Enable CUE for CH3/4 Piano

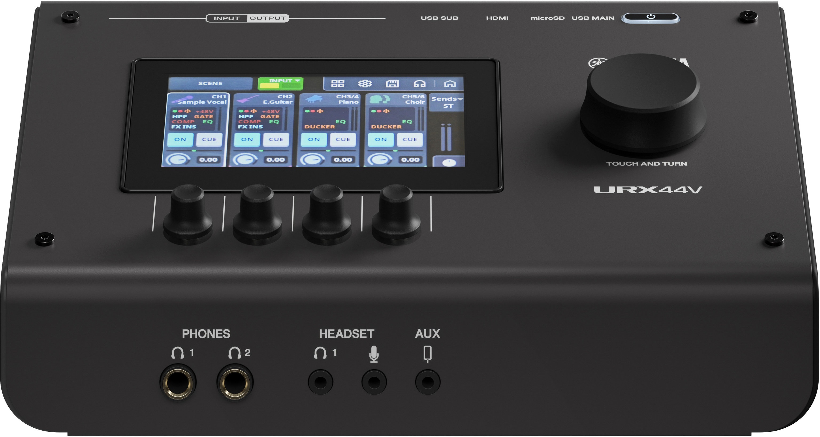[x=343, y=139]
